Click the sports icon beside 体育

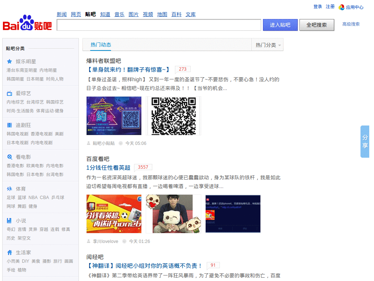(x=9, y=189)
